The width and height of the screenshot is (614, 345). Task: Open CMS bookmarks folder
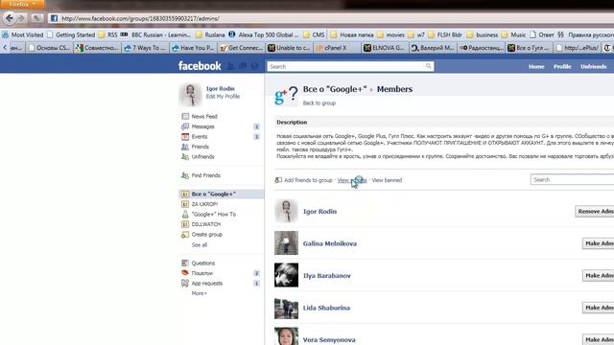314,34
